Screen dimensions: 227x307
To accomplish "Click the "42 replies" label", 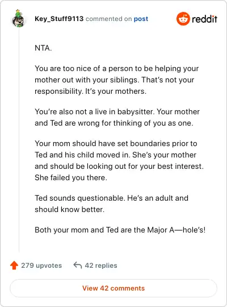I will click(x=101, y=265).
